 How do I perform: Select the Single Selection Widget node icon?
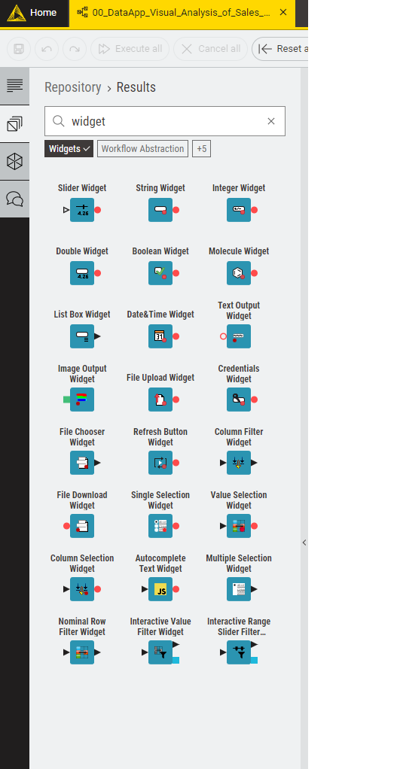[160, 526]
